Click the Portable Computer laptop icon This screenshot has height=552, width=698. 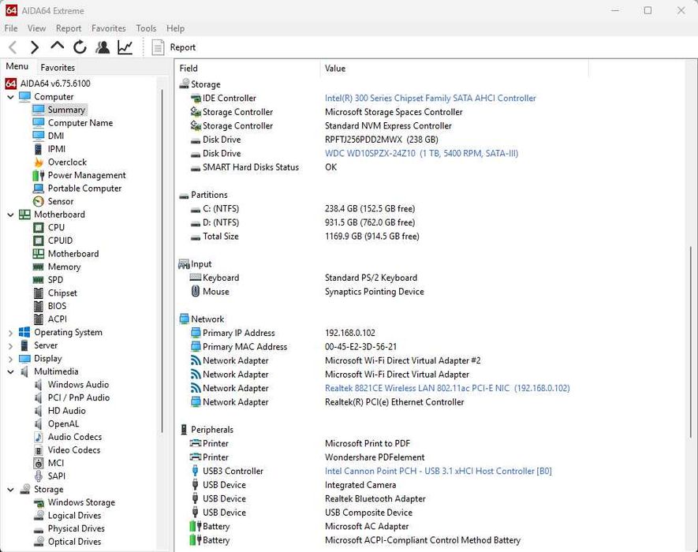click(x=39, y=188)
